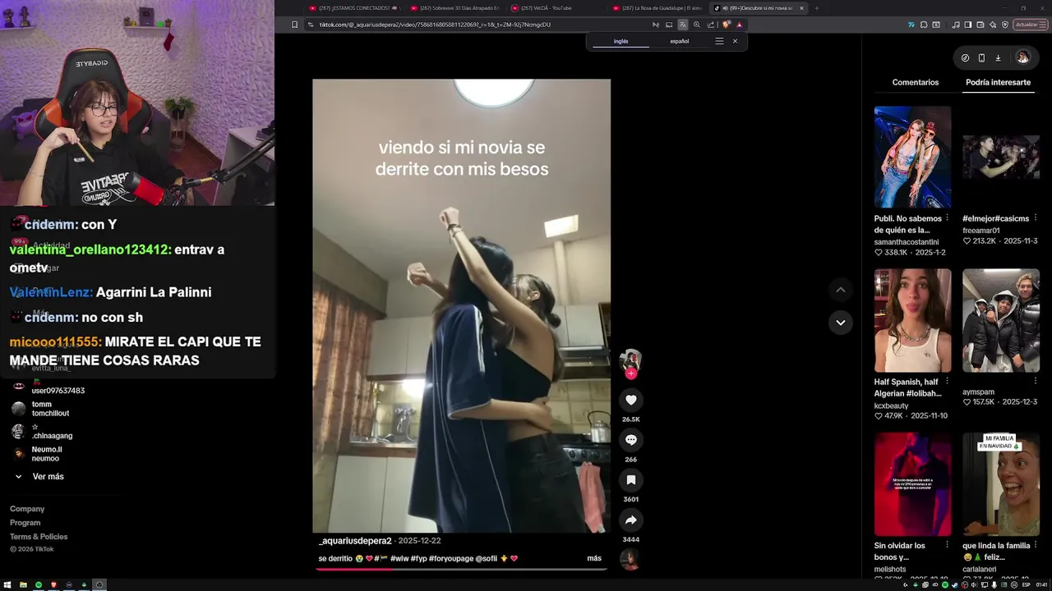Switch to the Comentarios tab

[x=915, y=82]
